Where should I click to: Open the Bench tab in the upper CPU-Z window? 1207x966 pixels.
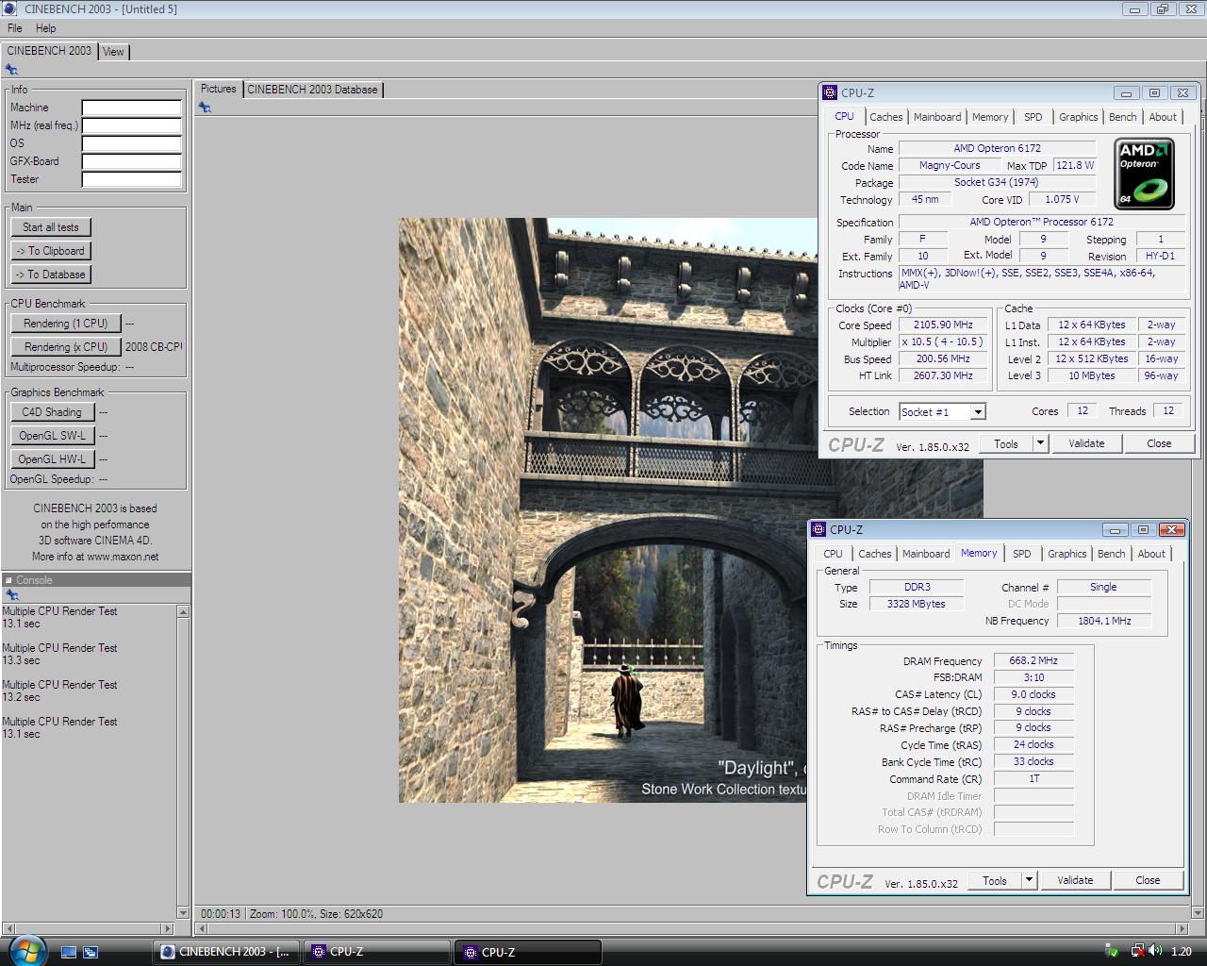1122,117
